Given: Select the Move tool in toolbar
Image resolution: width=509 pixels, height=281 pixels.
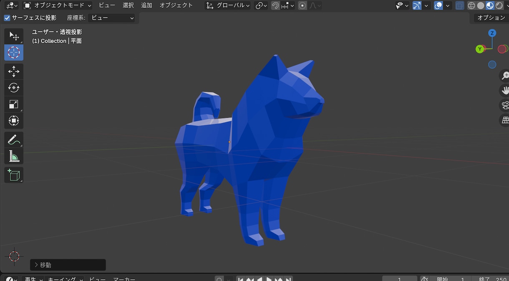Looking at the screenshot, I should (14, 71).
